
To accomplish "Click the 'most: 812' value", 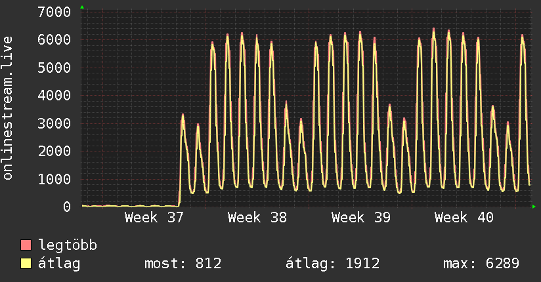I will [183, 264].
